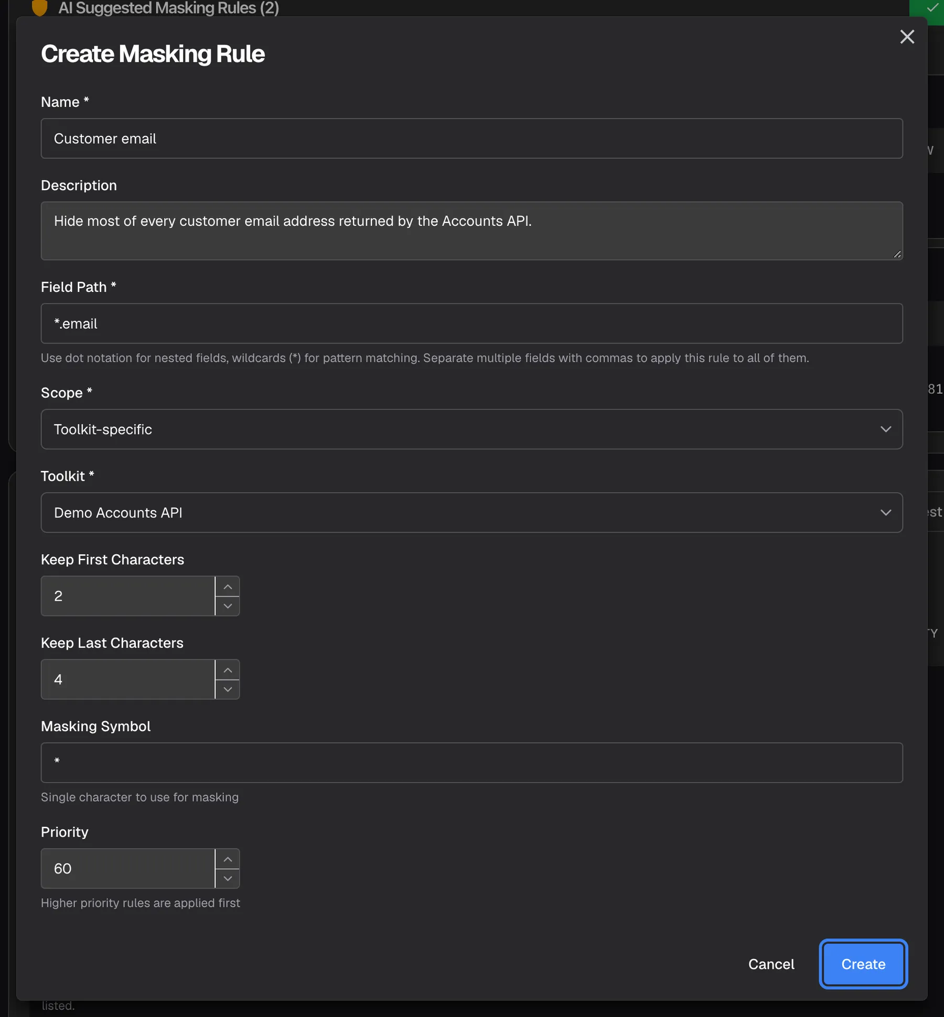Decrease the Priority value
This screenshot has height=1017, width=944.
tap(228, 879)
